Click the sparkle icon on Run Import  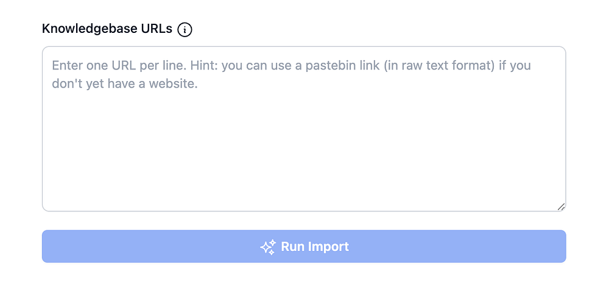(268, 247)
